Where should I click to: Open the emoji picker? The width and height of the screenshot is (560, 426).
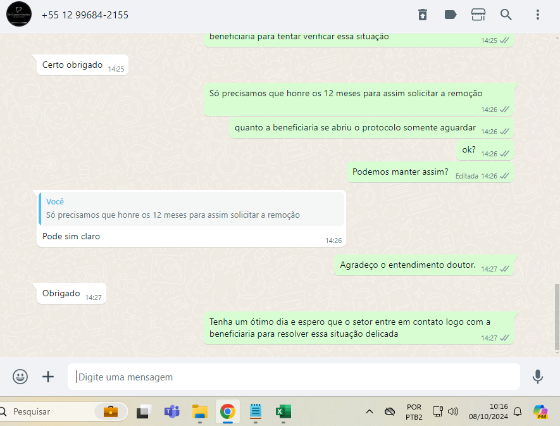coord(20,377)
